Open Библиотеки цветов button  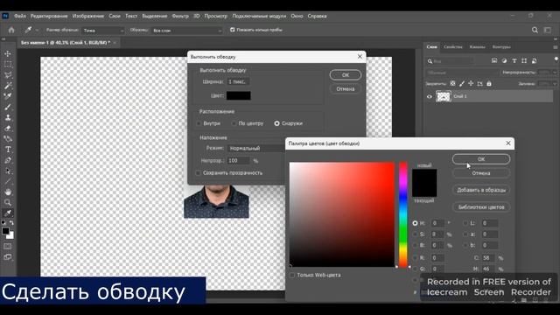(x=481, y=207)
